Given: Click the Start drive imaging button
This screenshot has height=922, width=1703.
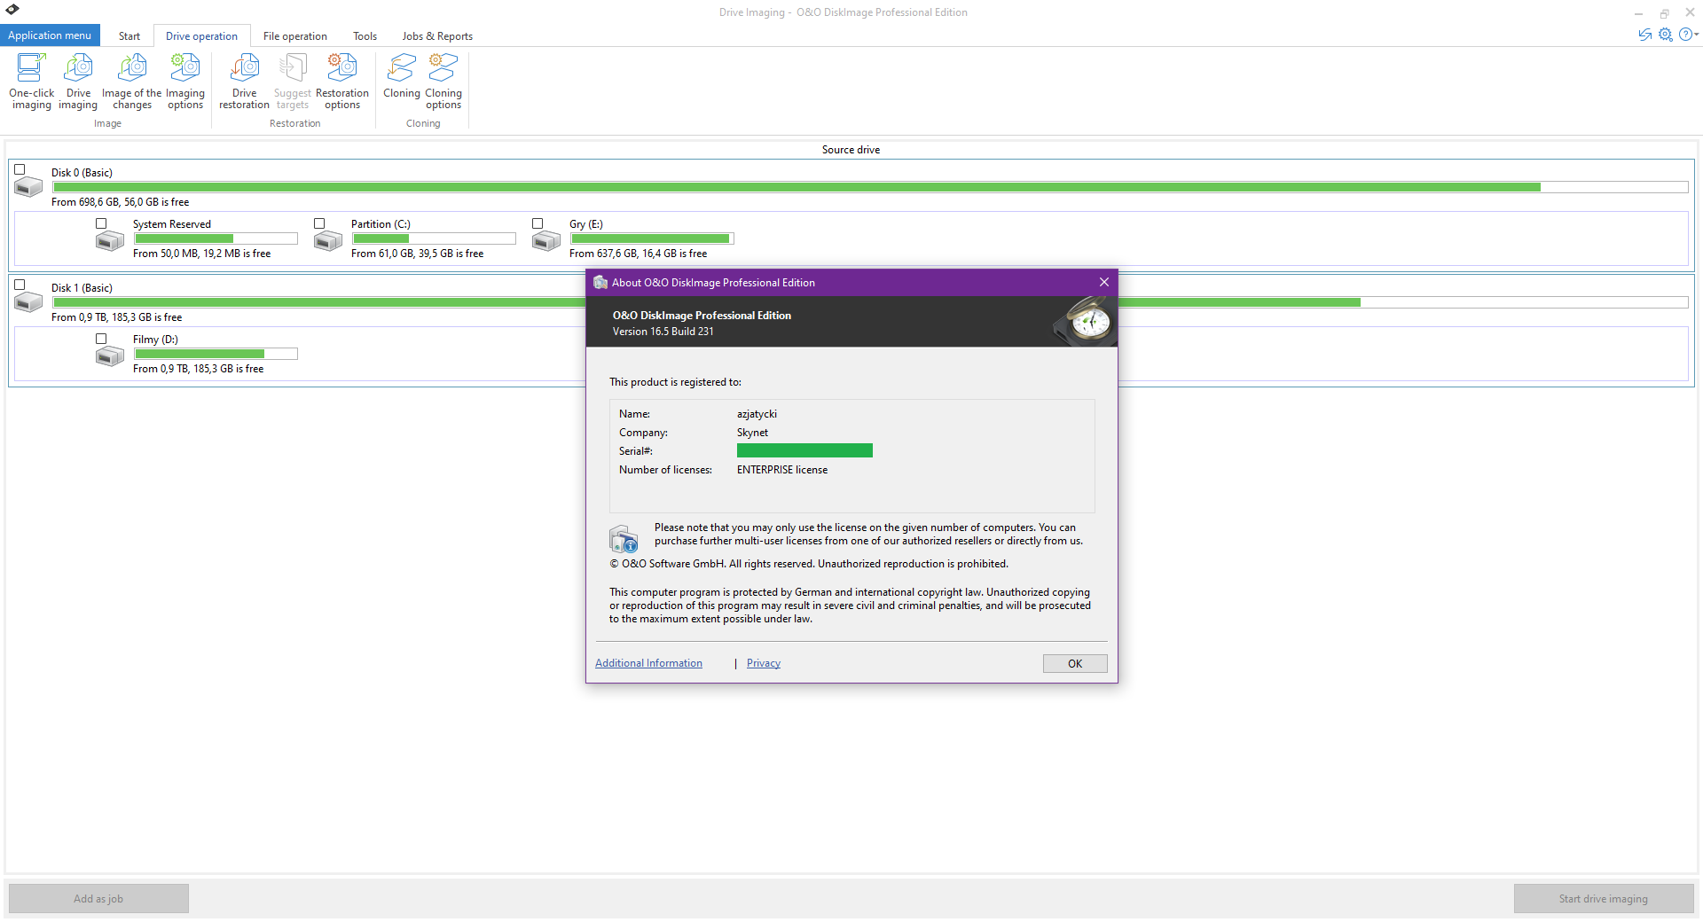Looking at the screenshot, I should click(x=1604, y=898).
